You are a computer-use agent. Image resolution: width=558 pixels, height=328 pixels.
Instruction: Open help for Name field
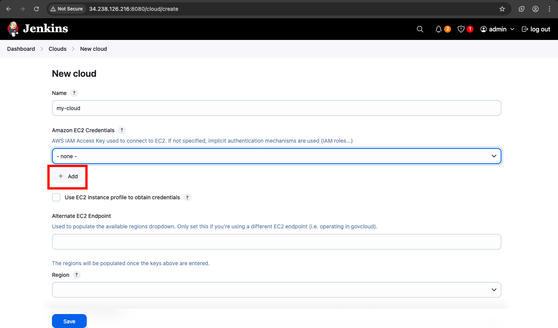(74, 93)
